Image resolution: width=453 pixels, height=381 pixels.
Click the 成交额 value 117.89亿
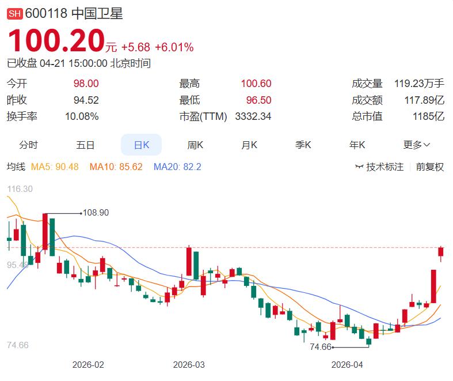pyautogui.click(x=424, y=100)
